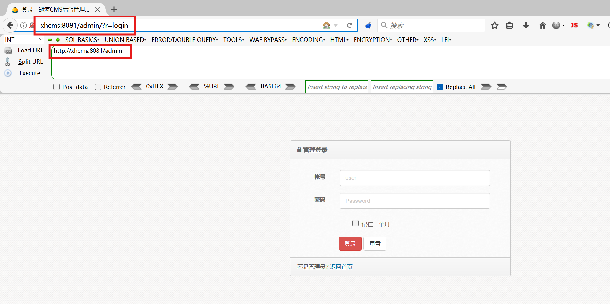The image size is (610, 304).
Task: Click the HackBar URL text area
Action: pyautogui.click(x=330, y=62)
